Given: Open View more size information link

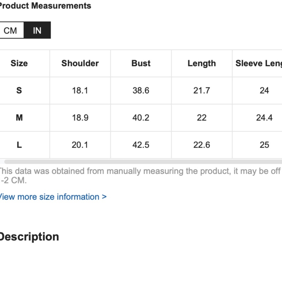Looking at the screenshot, I should pyautogui.click(x=53, y=197).
